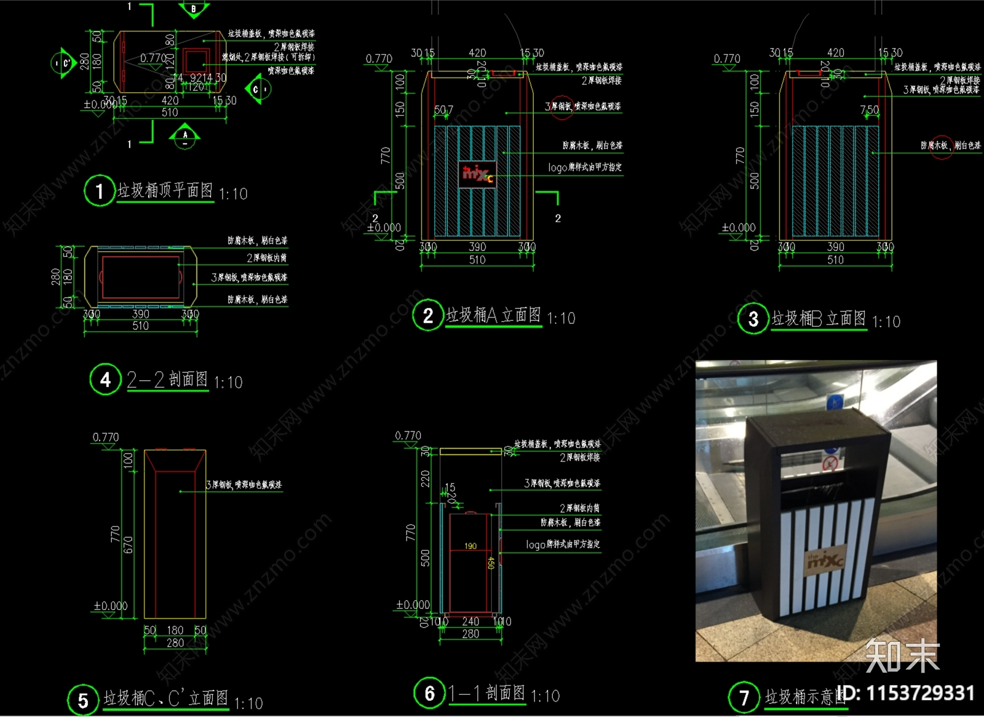The width and height of the screenshot is (984, 717).
Task: Select 2厚钢板焊接 note in elevation A
Action: tap(601, 81)
